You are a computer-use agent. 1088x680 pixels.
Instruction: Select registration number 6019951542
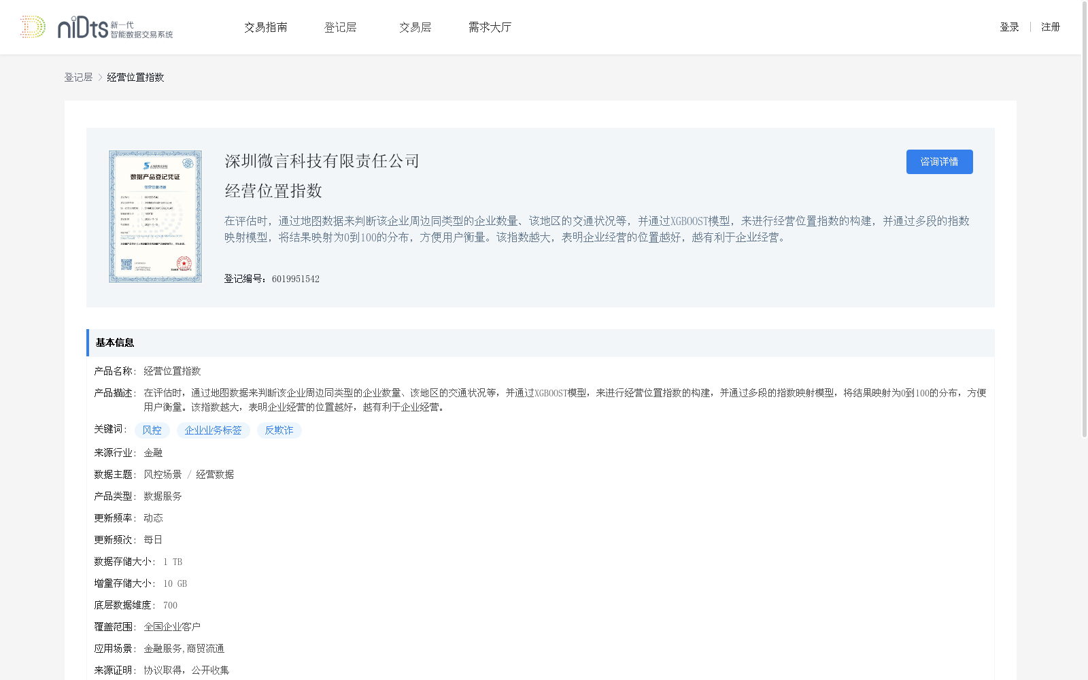click(x=296, y=279)
